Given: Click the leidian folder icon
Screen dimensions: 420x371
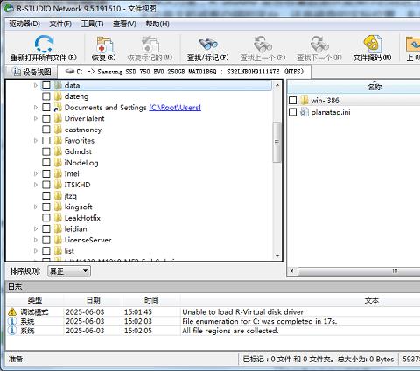Looking at the screenshot, I should 58,229.
